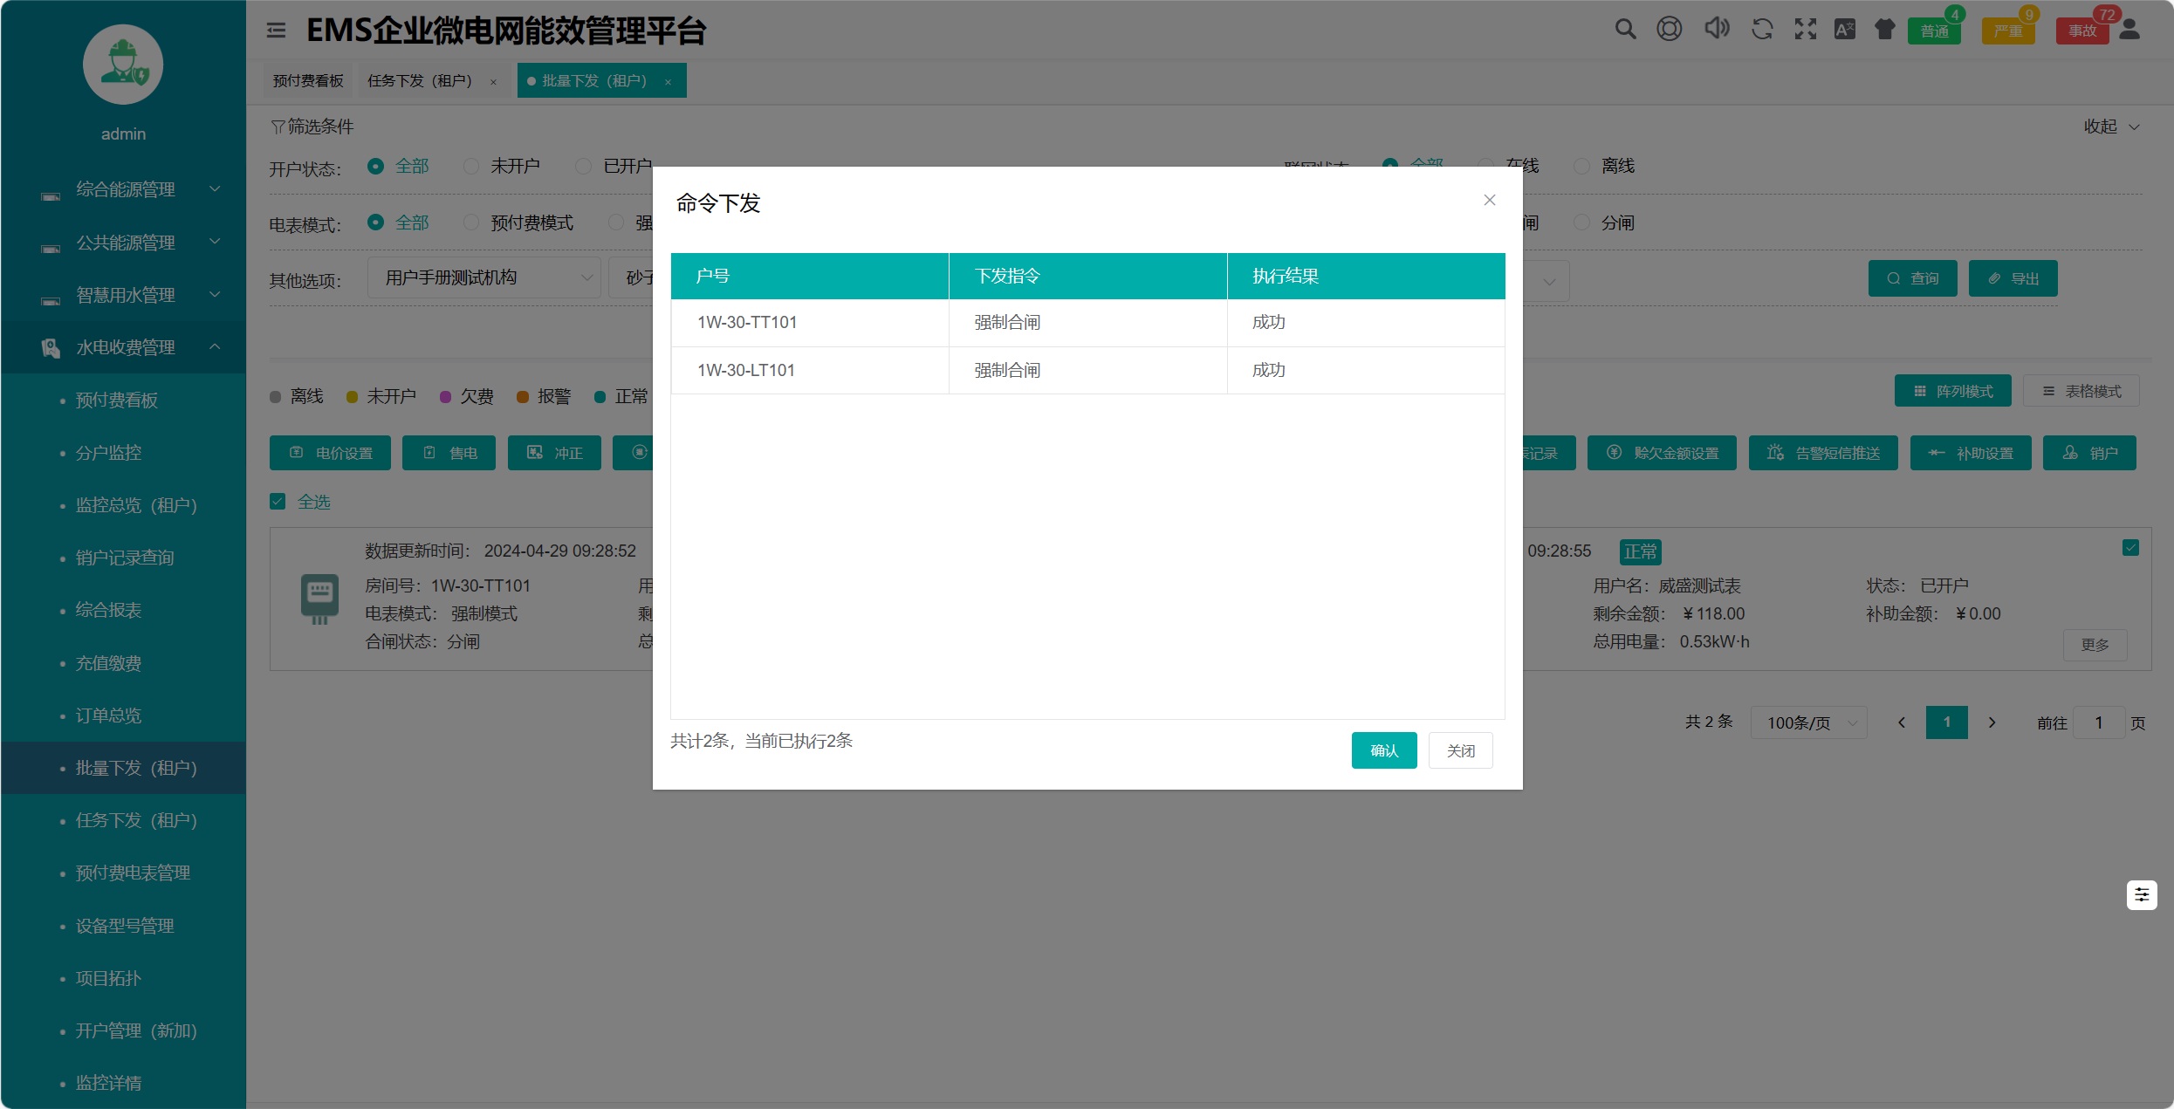Open 预付费看板 in the sidebar
The width and height of the screenshot is (2174, 1109).
[117, 400]
